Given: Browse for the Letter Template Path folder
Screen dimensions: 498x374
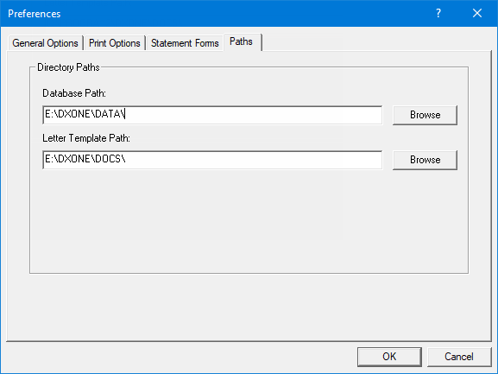Looking at the screenshot, I should pyautogui.click(x=425, y=160).
